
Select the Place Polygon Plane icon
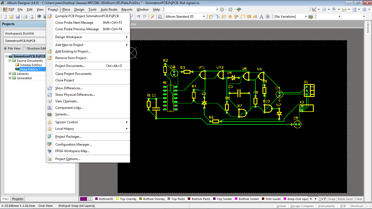(x=255, y=17)
